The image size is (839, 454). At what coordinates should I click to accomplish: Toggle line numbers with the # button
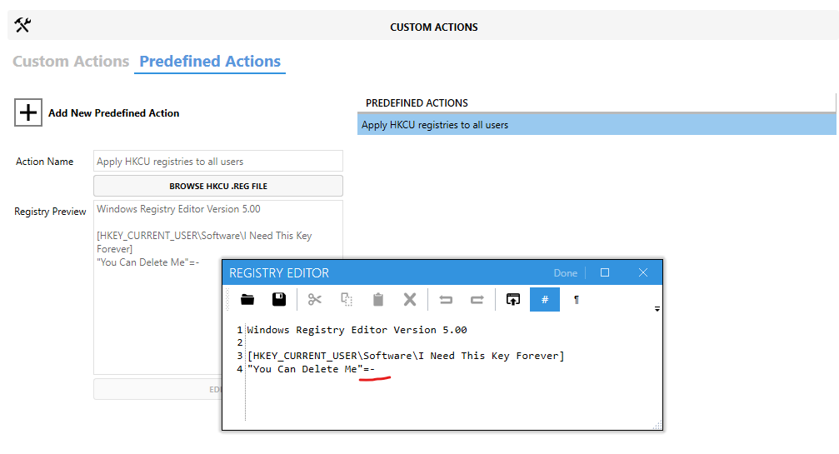click(545, 299)
